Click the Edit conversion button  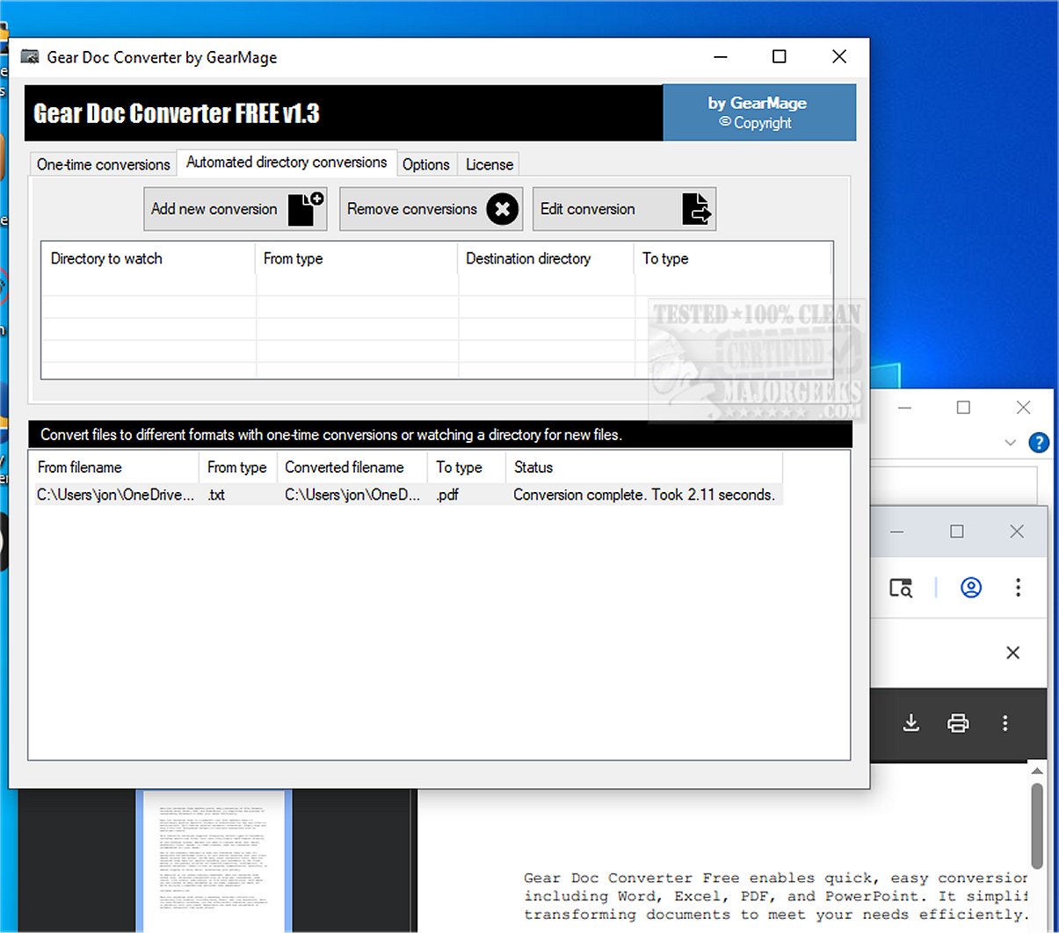(625, 209)
